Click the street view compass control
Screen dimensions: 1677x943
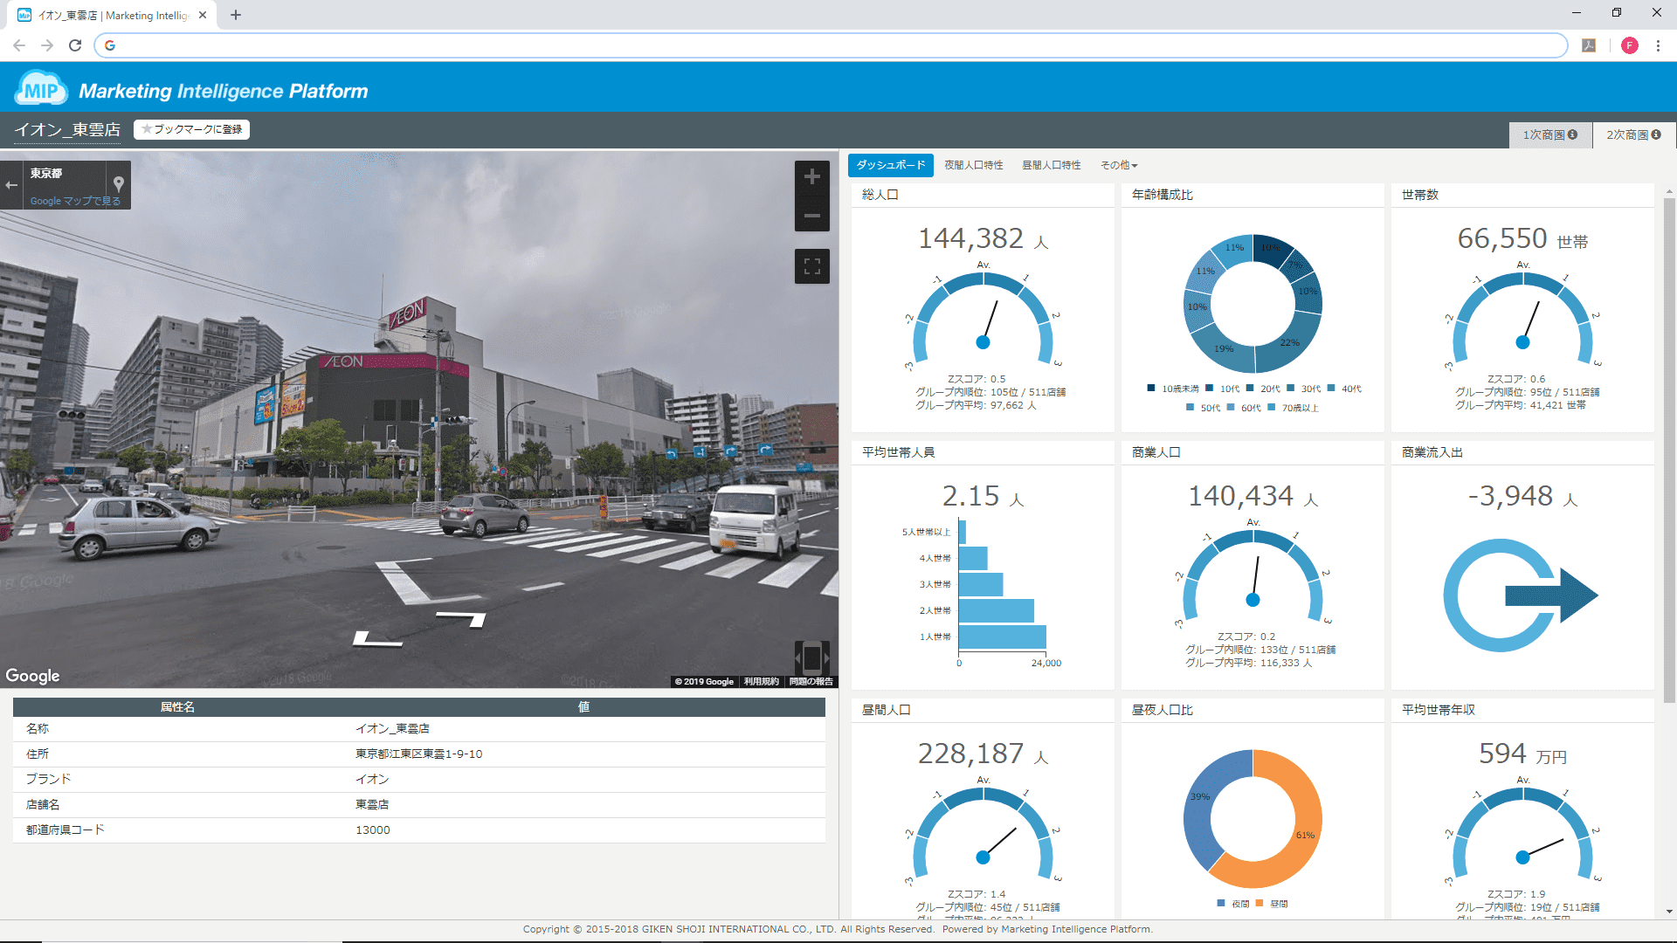811,657
